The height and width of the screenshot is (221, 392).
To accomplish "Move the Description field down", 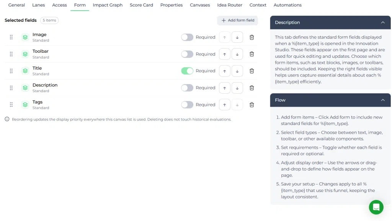I will [237, 88].
